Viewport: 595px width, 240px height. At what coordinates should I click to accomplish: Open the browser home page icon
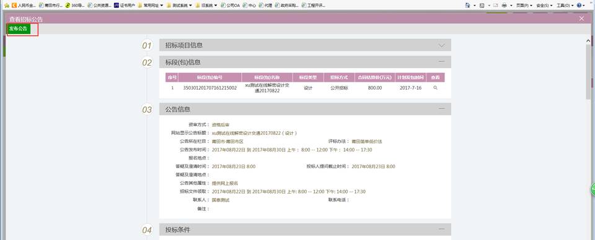pos(467,6)
